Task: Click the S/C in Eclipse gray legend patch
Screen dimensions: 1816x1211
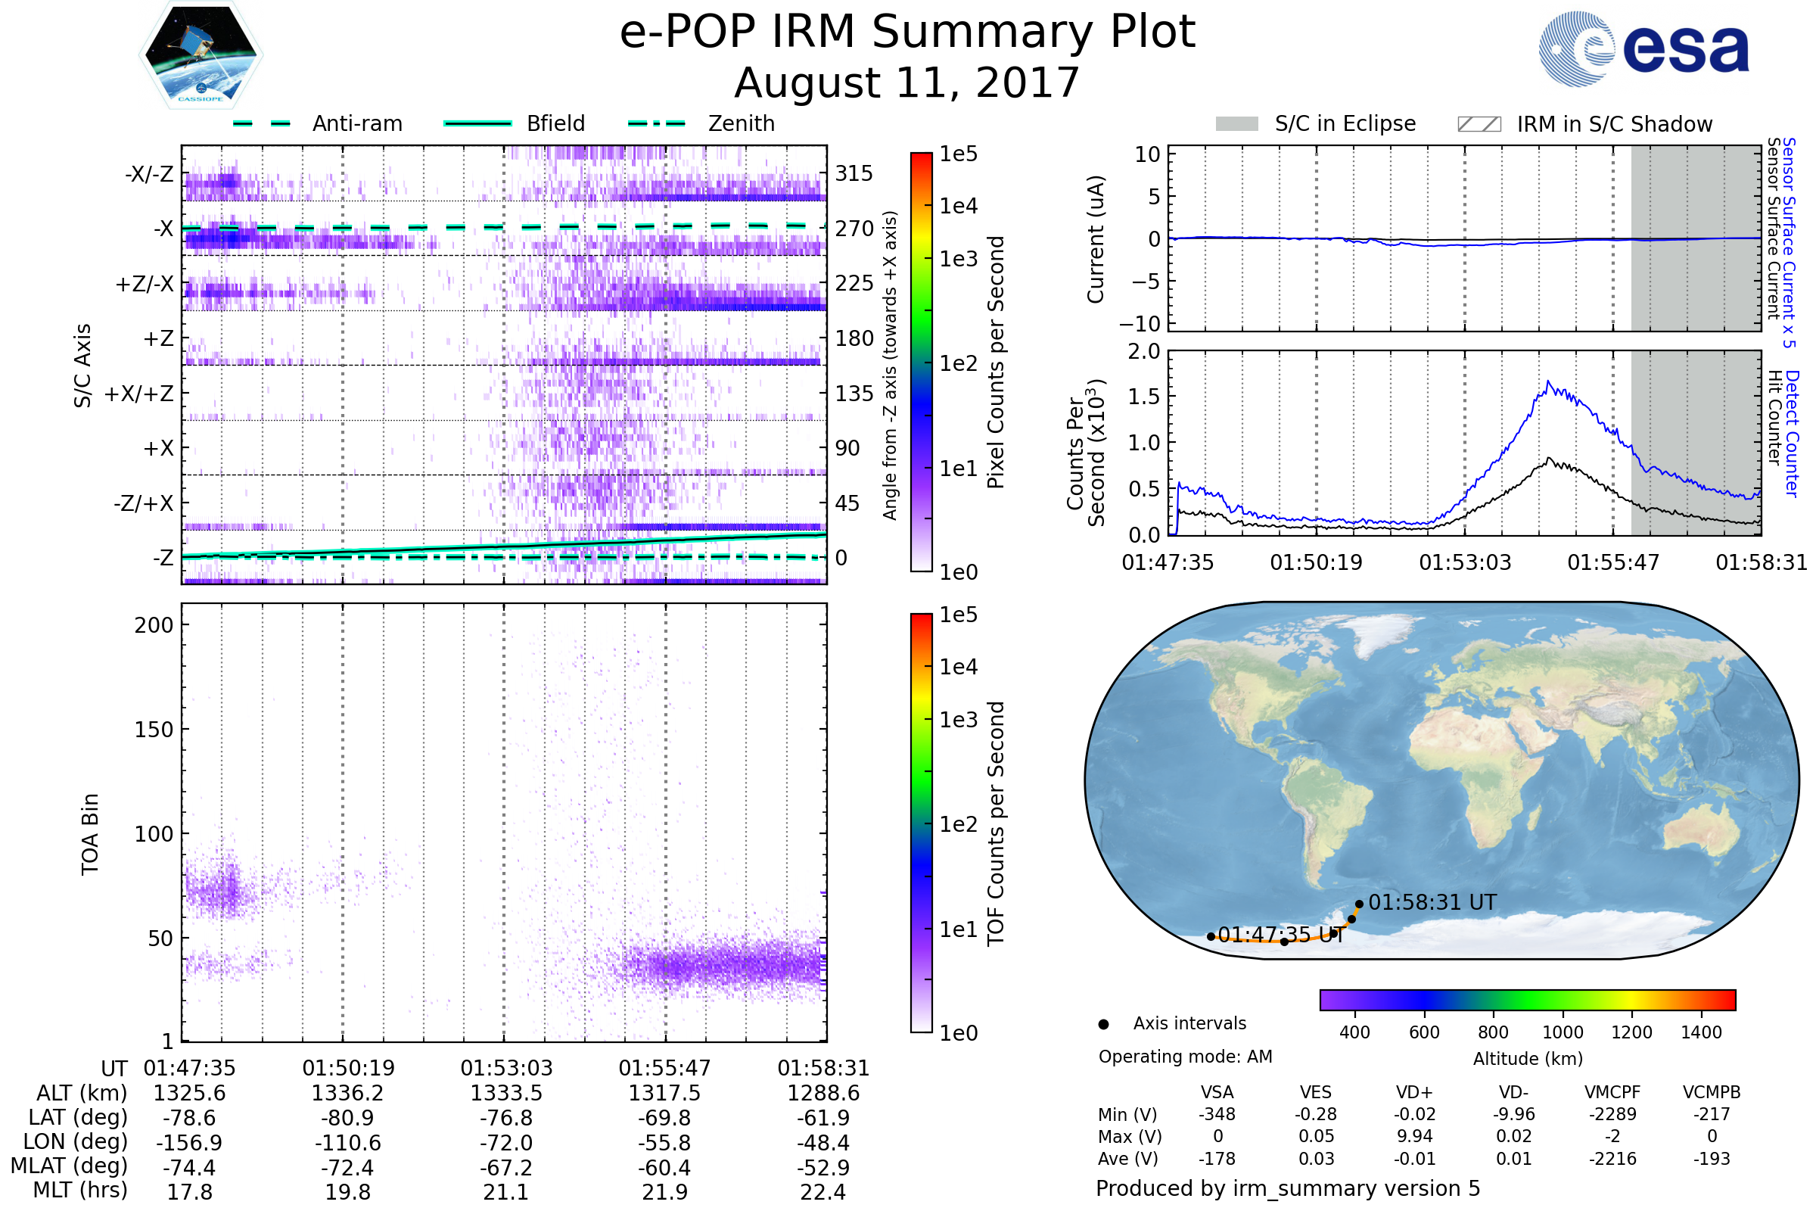Action: pos(1237,124)
